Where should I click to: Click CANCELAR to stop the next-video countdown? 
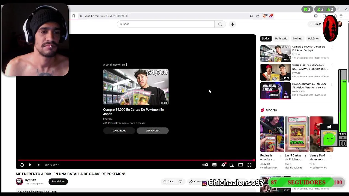(x=119, y=130)
